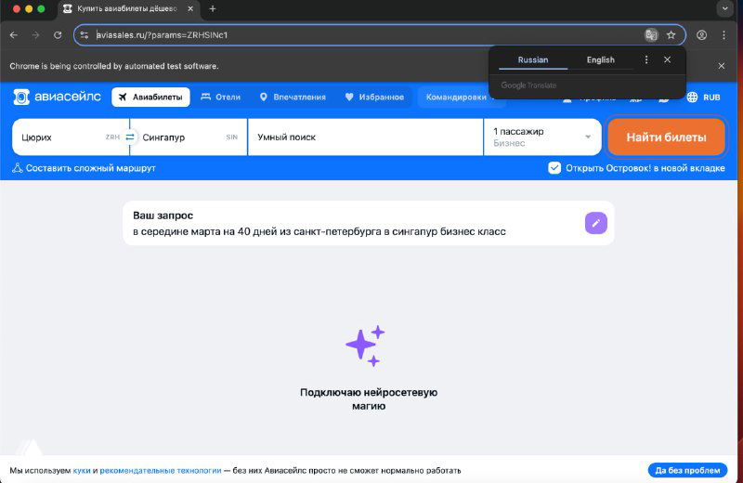Open the рекомендательные технологии link
This screenshot has width=743, height=483.
pos(160,470)
